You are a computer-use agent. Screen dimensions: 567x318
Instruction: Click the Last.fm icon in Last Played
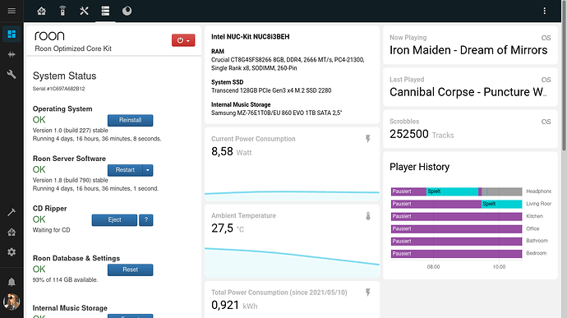coord(546,80)
